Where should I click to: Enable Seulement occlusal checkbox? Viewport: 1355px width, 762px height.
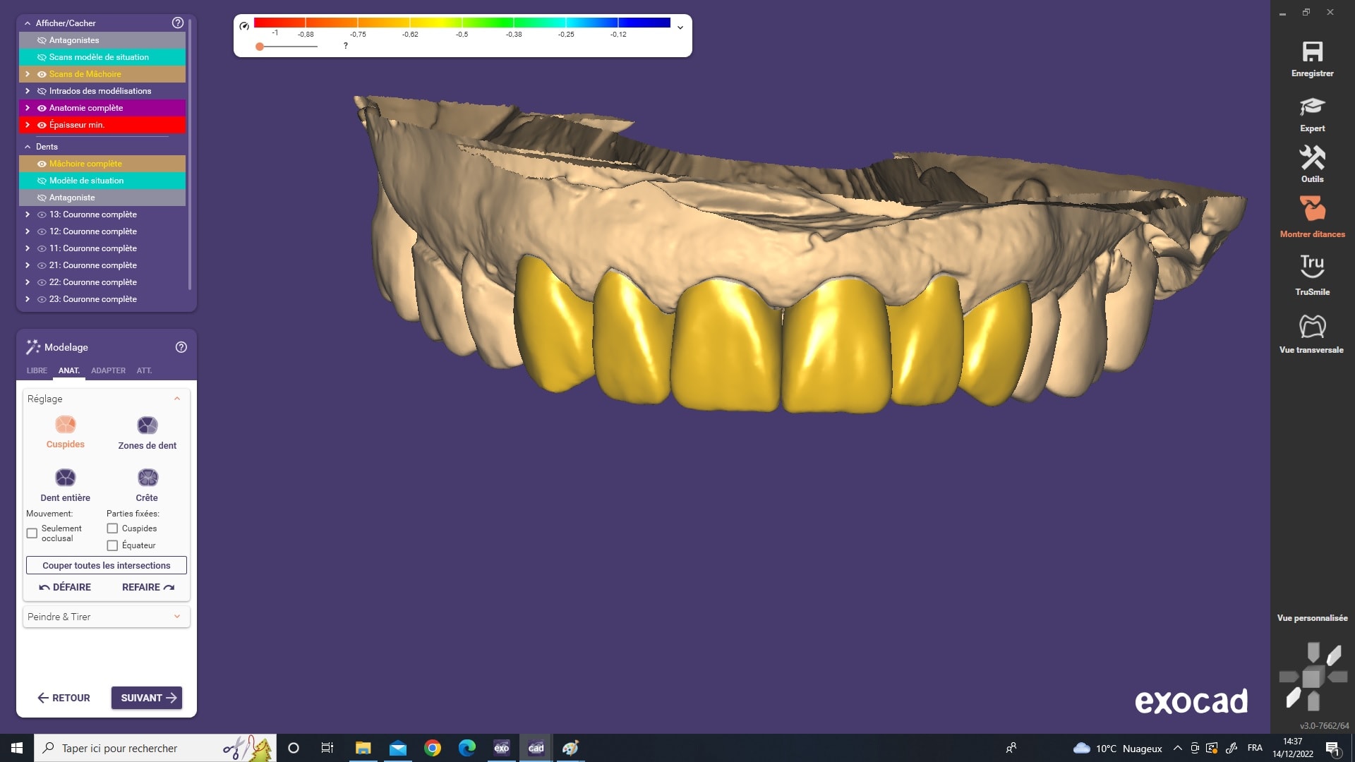[x=32, y=533]
